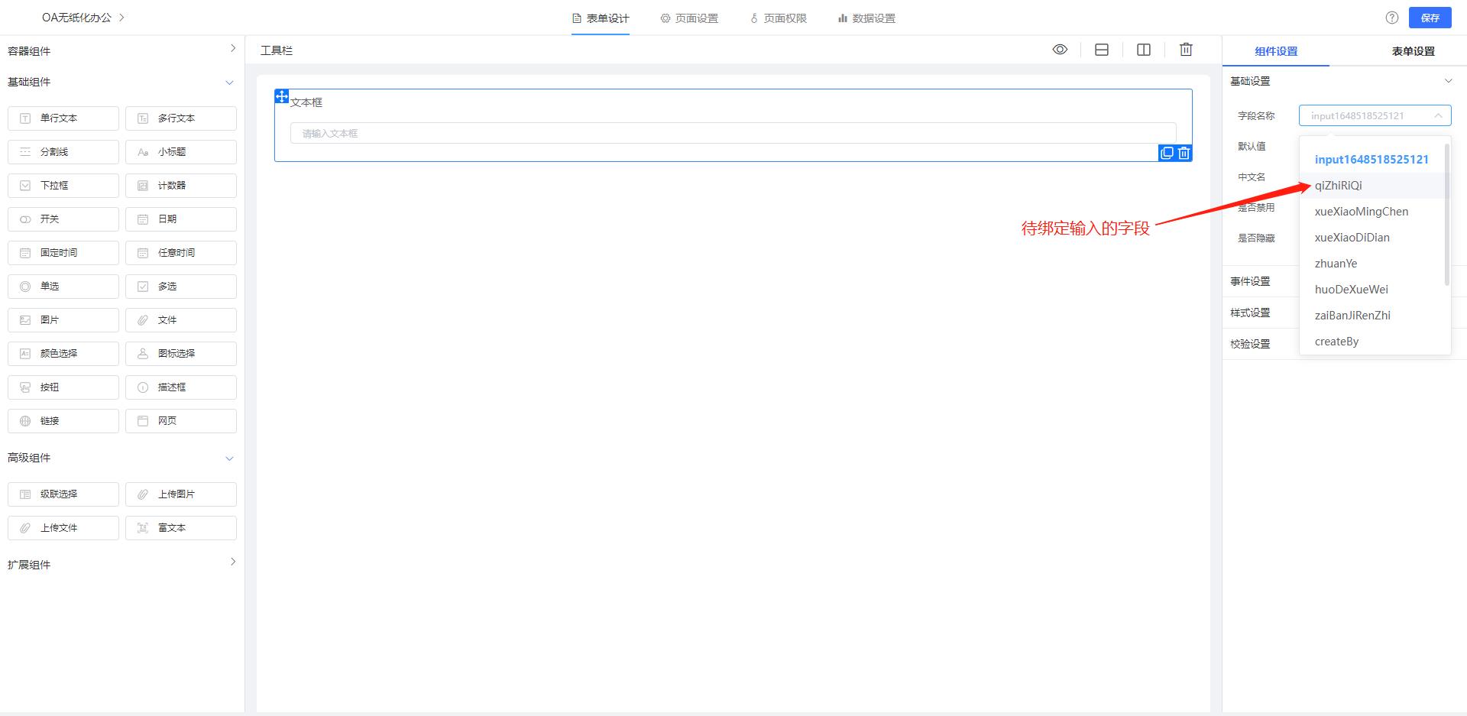
Task: Select the zhuanYe field option
Action: click(1371, 264)
